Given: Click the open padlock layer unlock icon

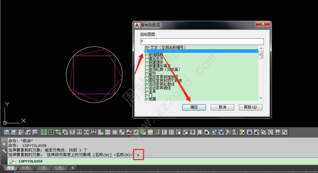Looking at the screenshot, I should click(256, 132).
